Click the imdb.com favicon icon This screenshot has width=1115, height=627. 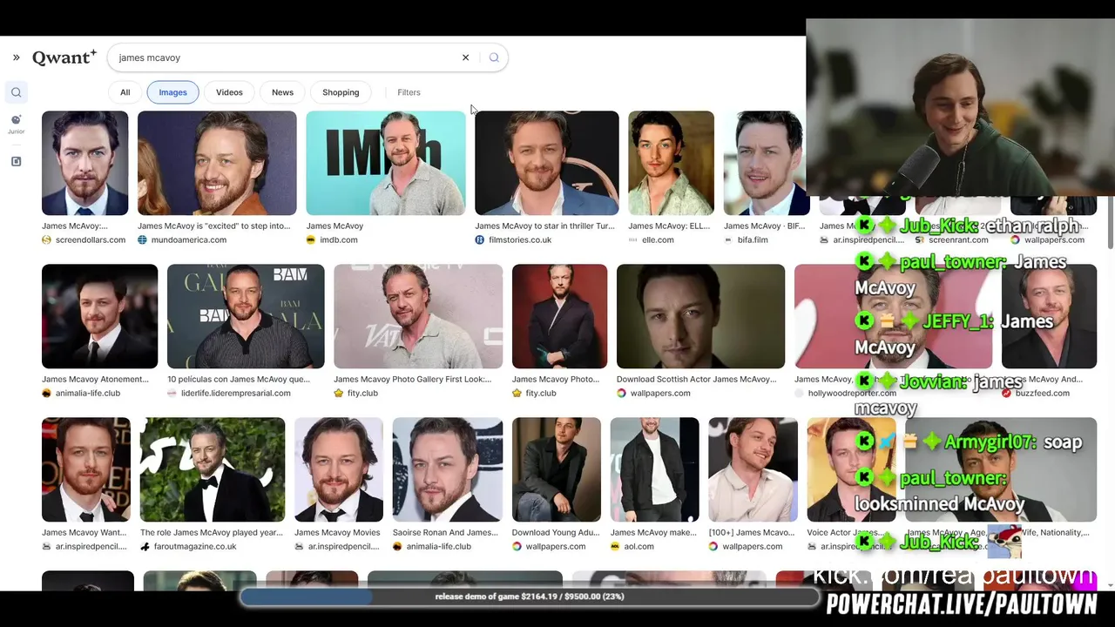(311, 240)
